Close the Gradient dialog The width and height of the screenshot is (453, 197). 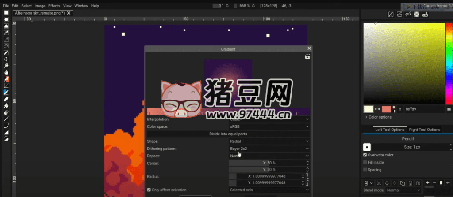click(309, 48)
